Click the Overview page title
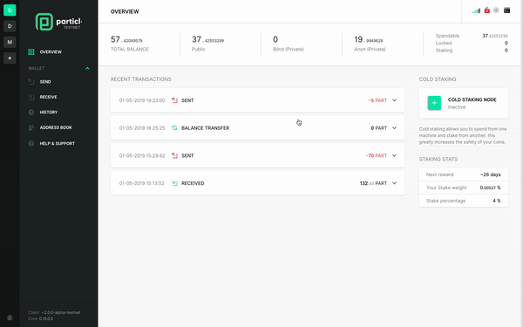The width and height of the screenshot is (523, 327). [x=125, y=11]
